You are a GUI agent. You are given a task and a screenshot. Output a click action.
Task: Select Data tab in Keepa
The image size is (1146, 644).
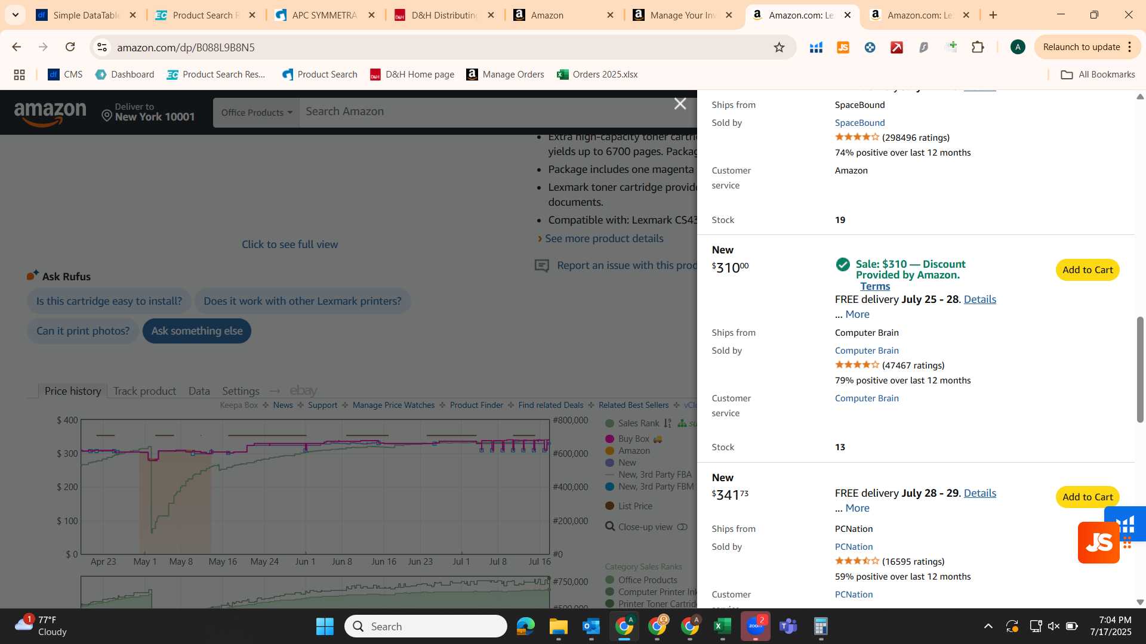(x=199, y=391)
